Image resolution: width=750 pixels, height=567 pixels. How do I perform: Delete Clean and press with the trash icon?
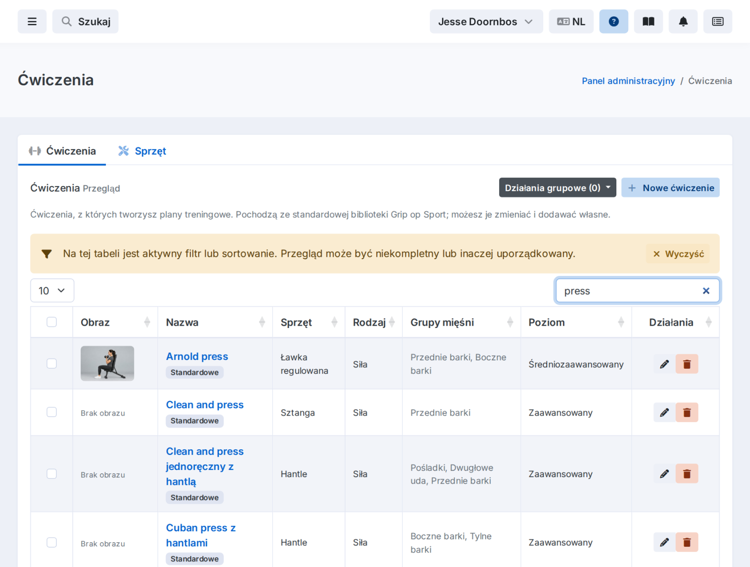687,412
